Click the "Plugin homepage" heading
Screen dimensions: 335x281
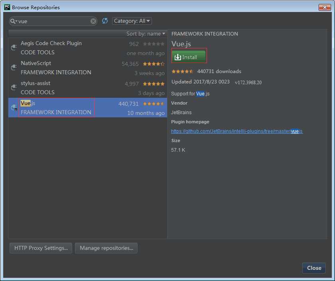190,122
